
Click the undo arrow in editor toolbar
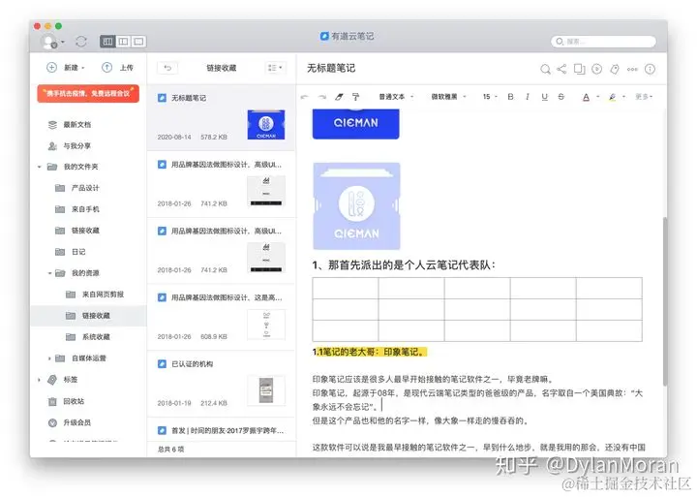pyautogui.click(x=305, y=97)
